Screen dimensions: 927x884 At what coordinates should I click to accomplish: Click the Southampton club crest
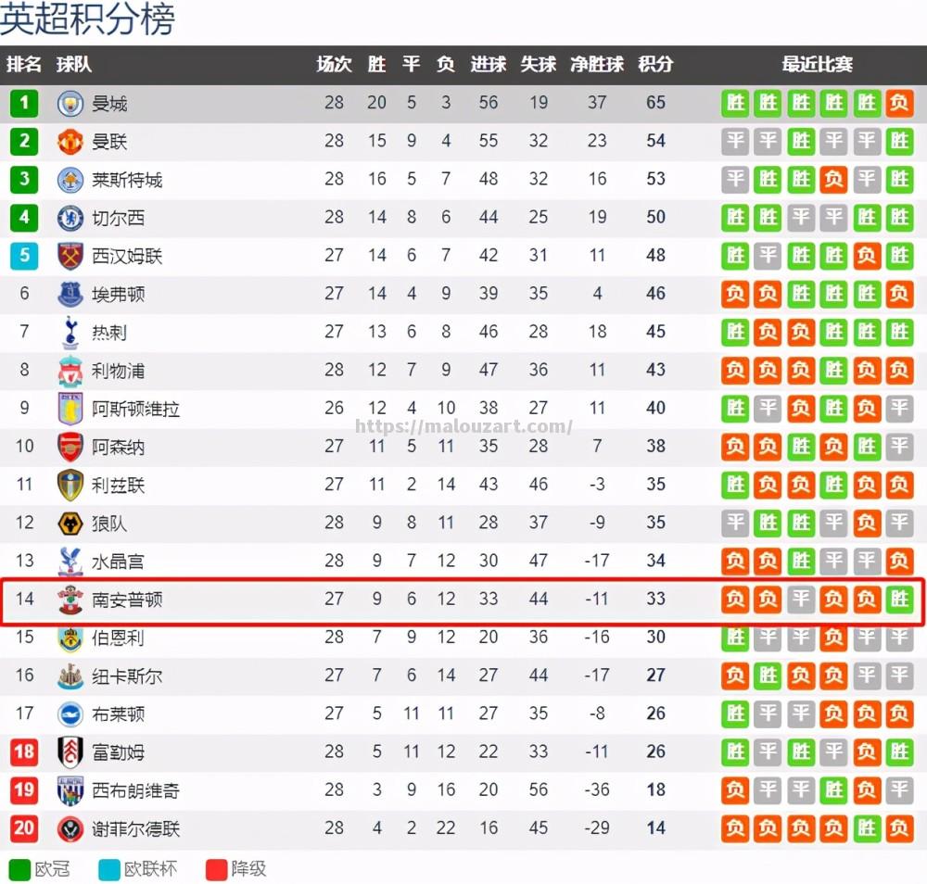pyautogui.click(x=70, y=600)
